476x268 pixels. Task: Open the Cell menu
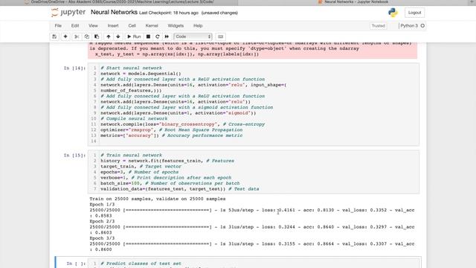point(132,26)
